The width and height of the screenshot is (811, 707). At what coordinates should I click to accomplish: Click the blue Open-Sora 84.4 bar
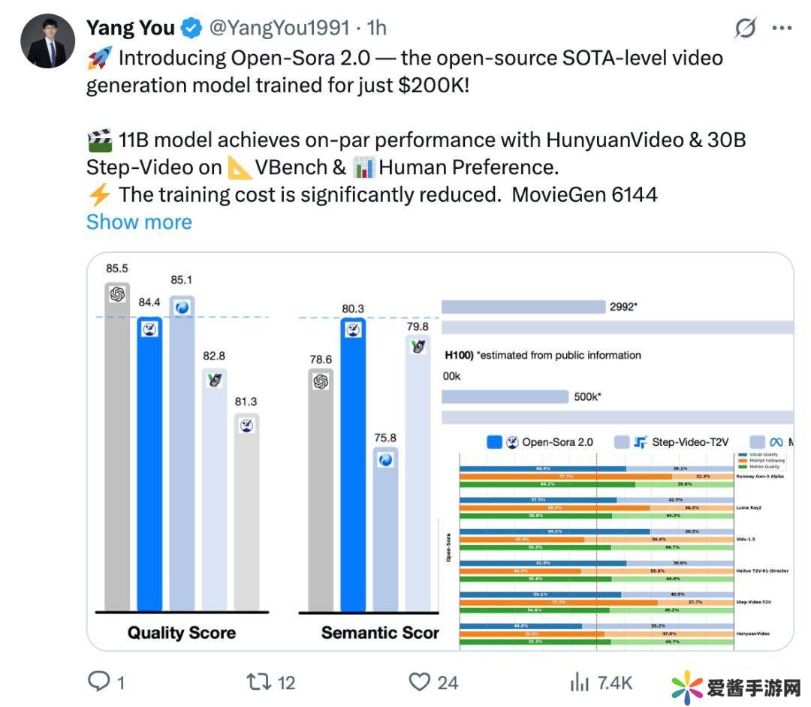coord(149,465)
